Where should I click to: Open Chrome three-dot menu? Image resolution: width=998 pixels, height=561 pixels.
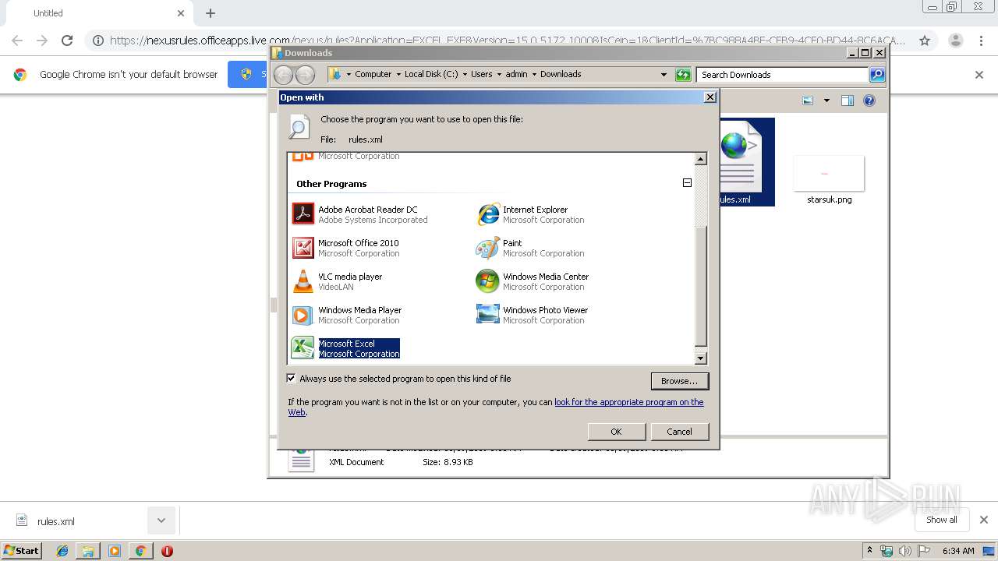click(x=981, y=41)
